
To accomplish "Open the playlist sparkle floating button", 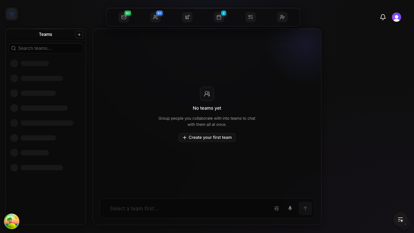I will [400, 220].
